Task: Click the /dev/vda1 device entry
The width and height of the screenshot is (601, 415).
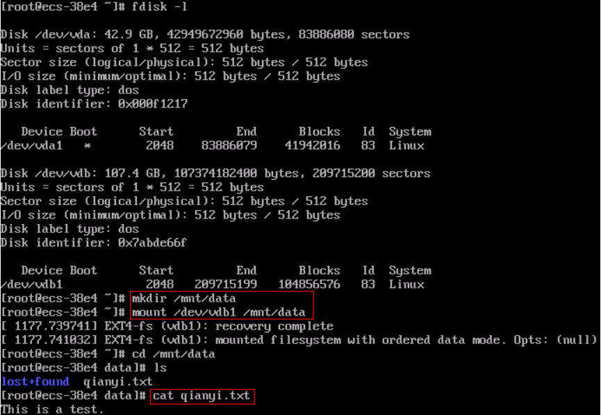Action: tap(31, 146)
